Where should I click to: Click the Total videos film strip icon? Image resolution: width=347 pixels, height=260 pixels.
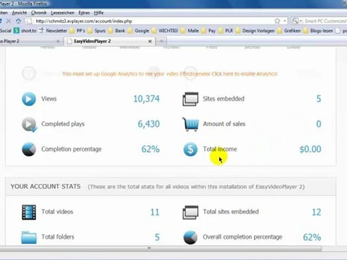click(x=29, y=212)
